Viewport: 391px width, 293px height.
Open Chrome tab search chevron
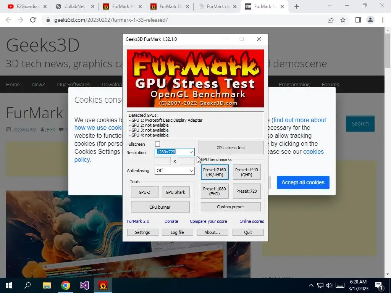coord(330,5)
